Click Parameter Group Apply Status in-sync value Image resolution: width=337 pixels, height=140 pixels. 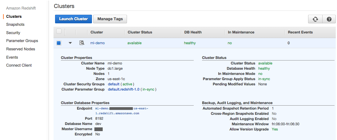click(264, 79)
